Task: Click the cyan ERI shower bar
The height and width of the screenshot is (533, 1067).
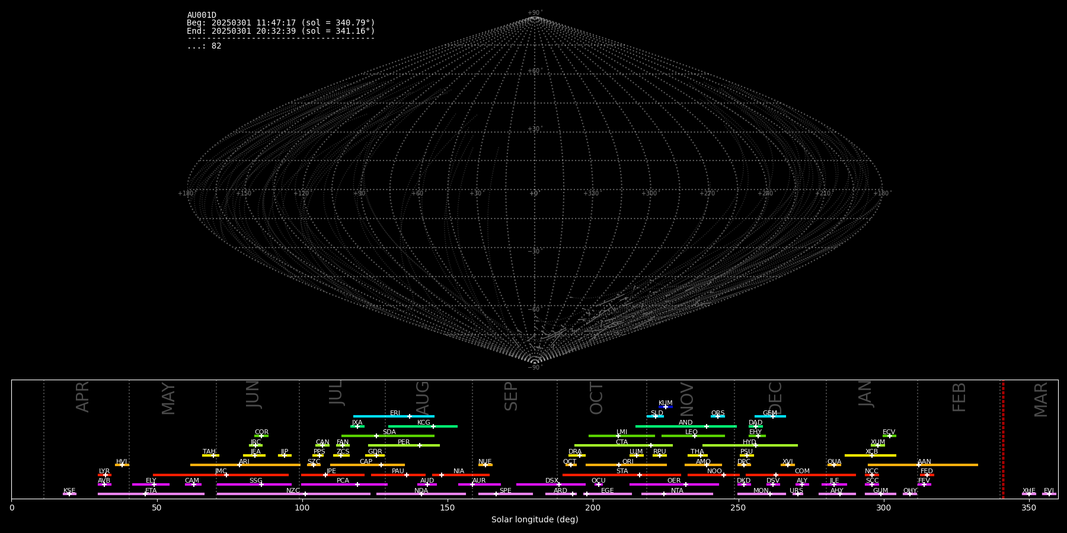Action: point(394,416)
